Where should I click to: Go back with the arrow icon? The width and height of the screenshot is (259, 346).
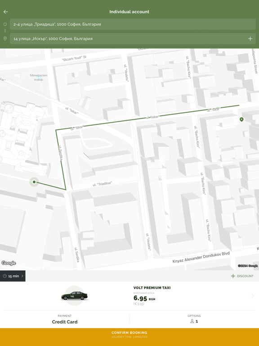(6, 12)
